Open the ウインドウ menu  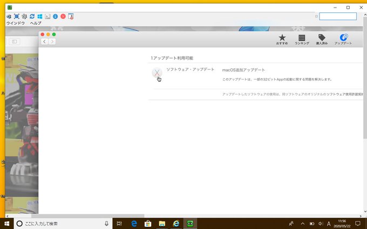tap(16, 23)
